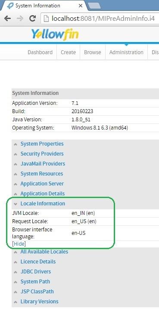Open Security Providers link
Screen dimensions: 159x312
(42, 153)
